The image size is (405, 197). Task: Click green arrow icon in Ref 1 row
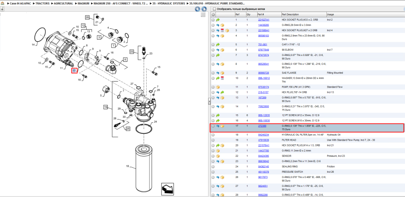click(x=218, y=20)
